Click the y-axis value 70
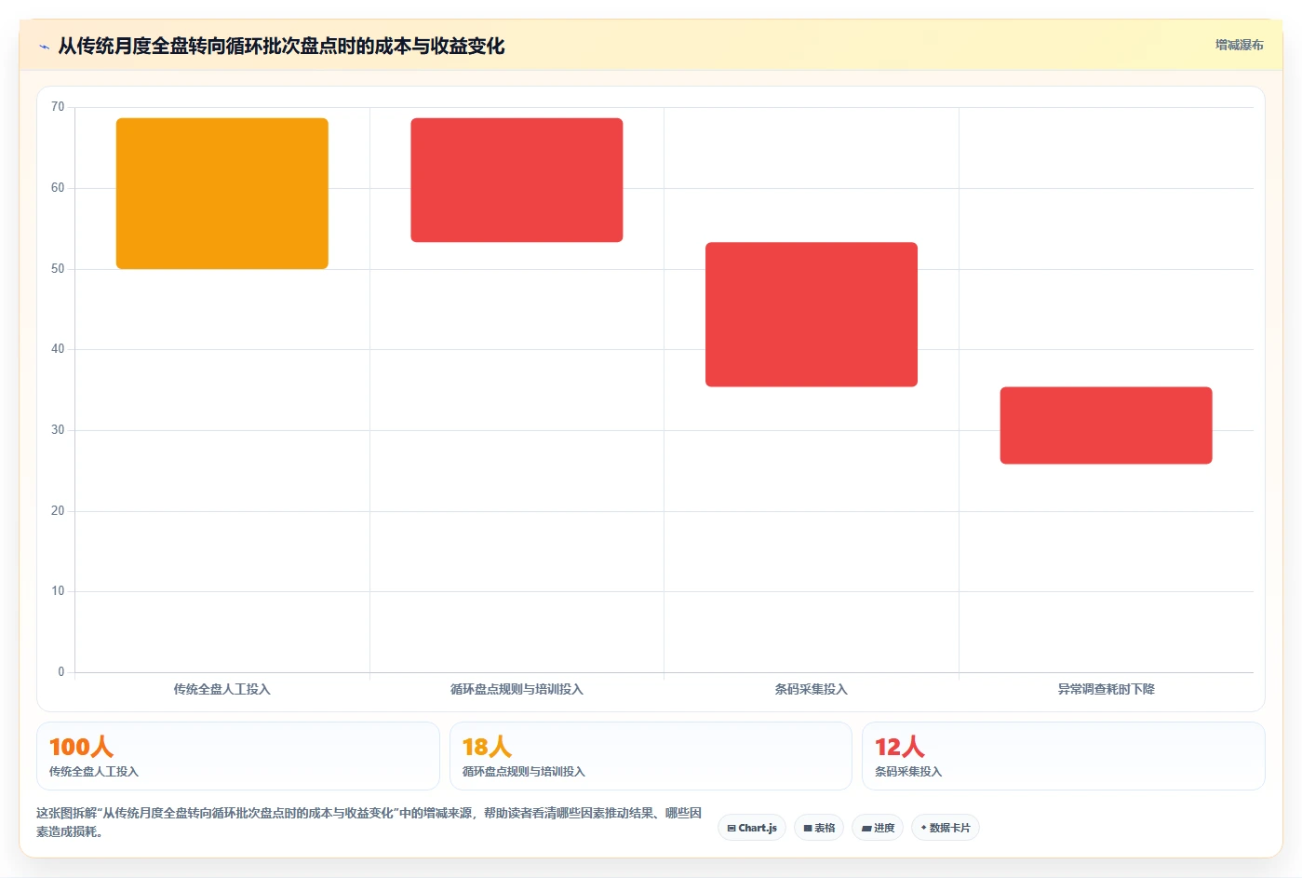Image resolution: width=1302 pixels, height=878 pixels. tap(58, 107)
